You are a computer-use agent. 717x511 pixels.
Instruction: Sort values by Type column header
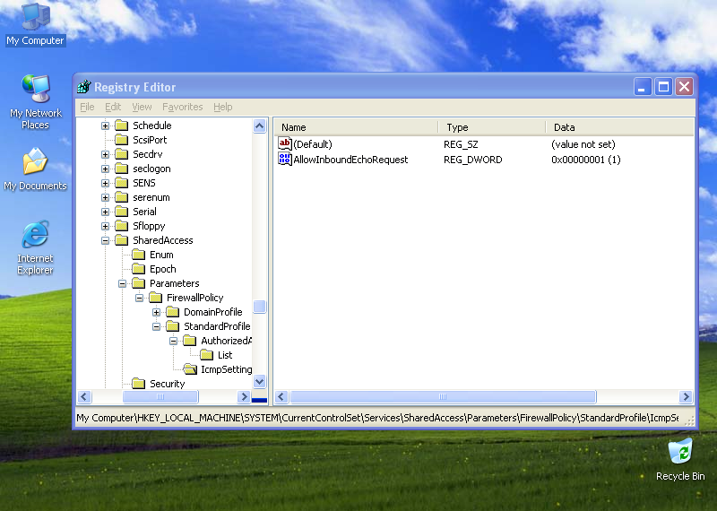tap(492, 127)
